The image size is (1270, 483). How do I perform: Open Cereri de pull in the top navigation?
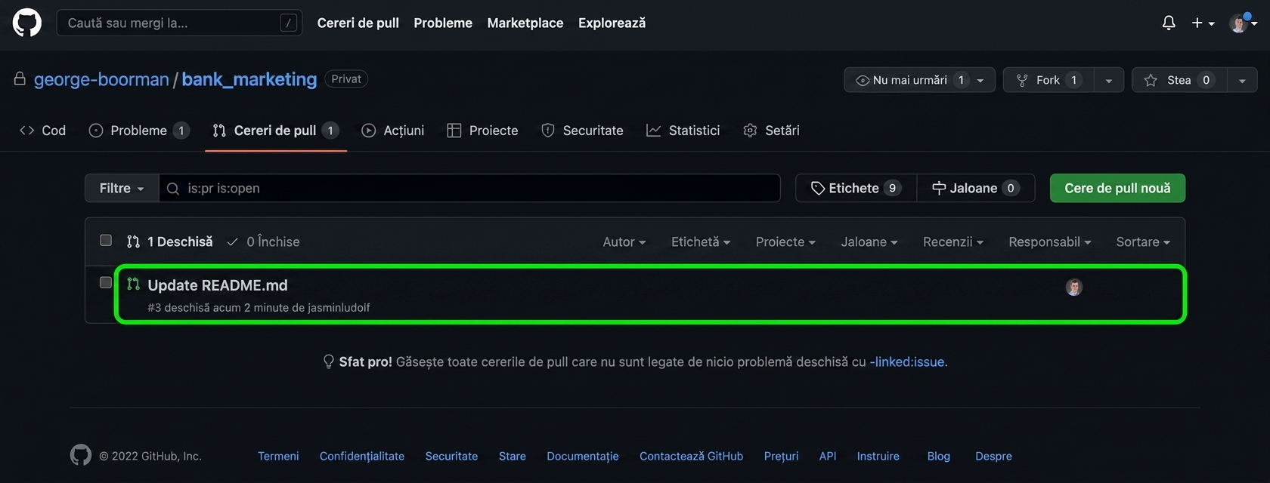pyautogui.click(x=358, y=23)
